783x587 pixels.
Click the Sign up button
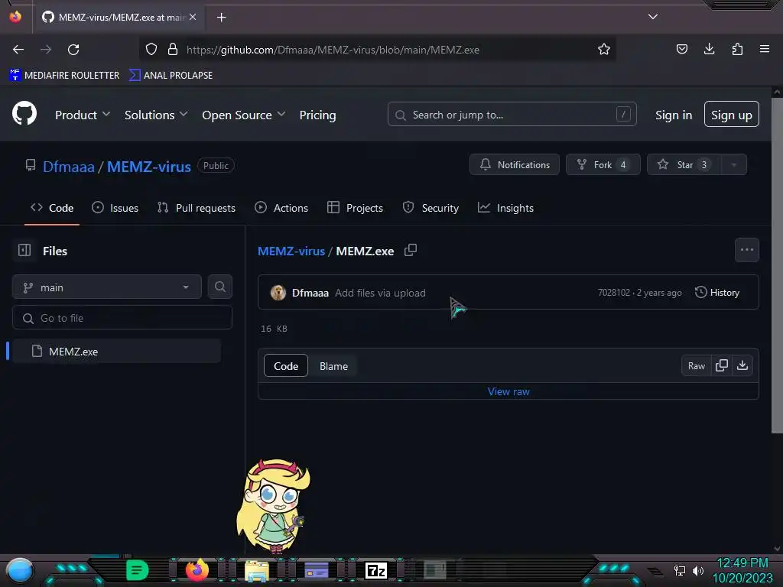(x=732, y=115)
